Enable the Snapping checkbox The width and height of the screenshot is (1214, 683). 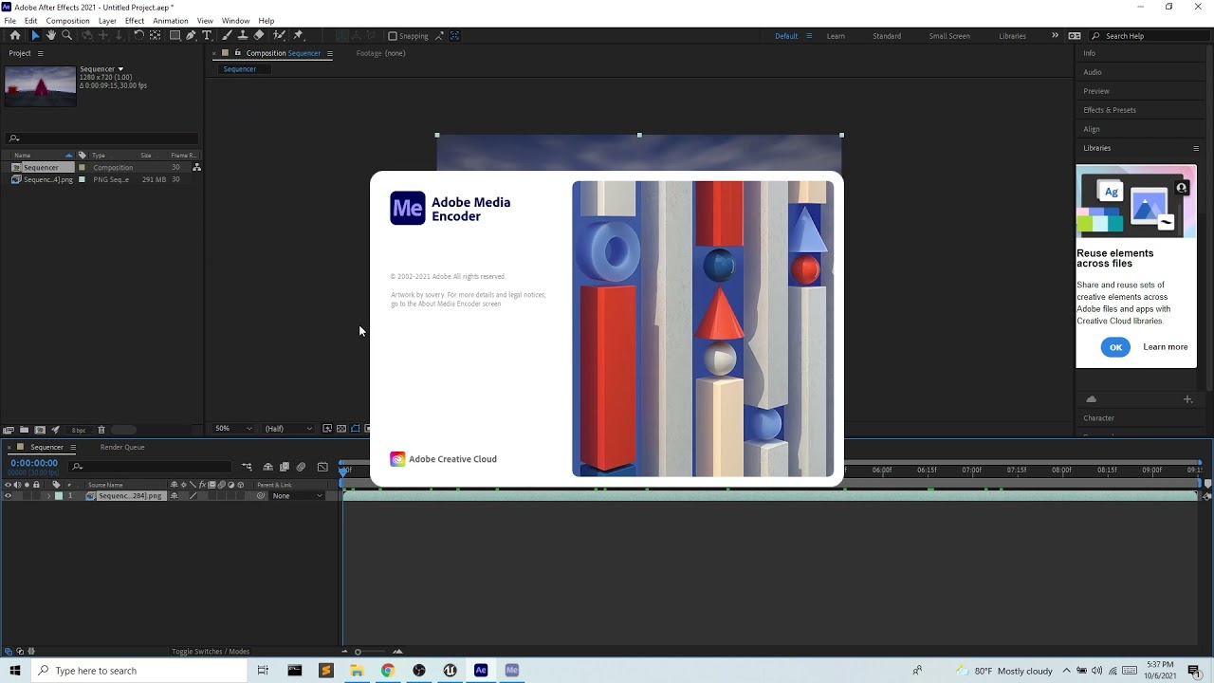pos(393,36)
